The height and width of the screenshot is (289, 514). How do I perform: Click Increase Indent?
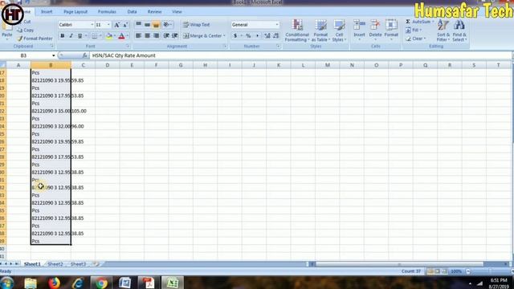tap(175, 35)
